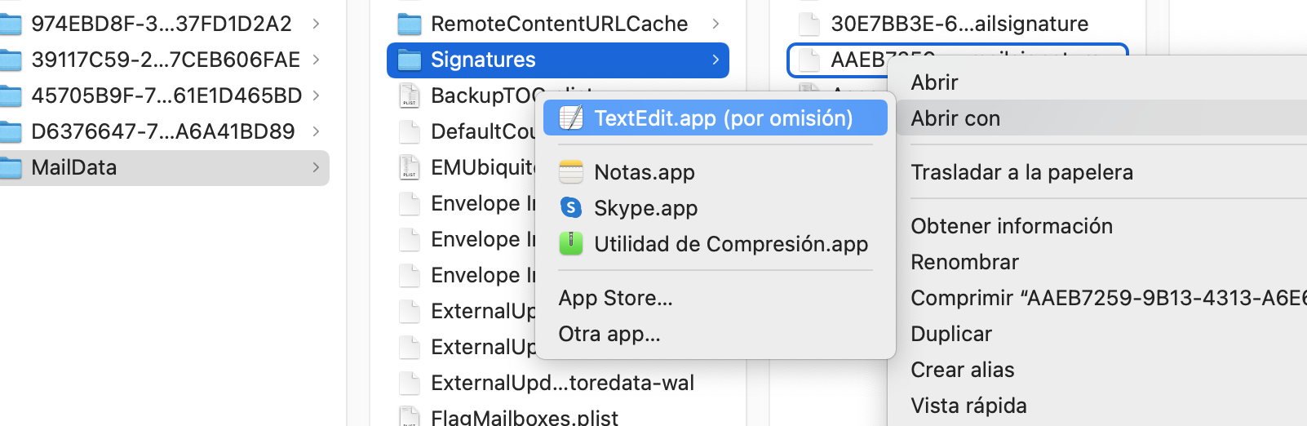Select Trasladar a la papelera

pos(1021,172)
